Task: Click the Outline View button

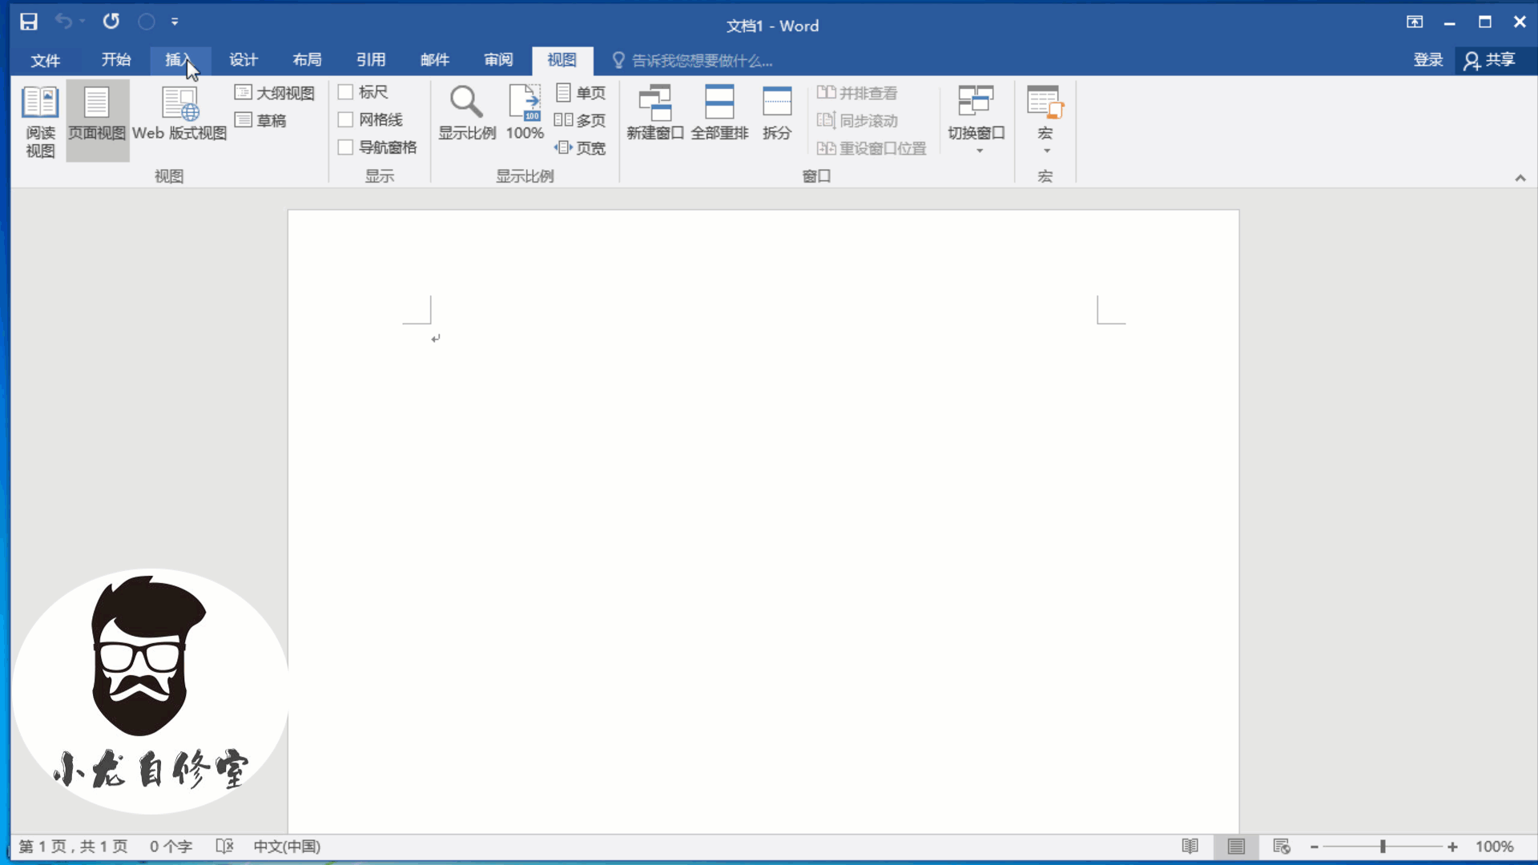Action: 275,93
